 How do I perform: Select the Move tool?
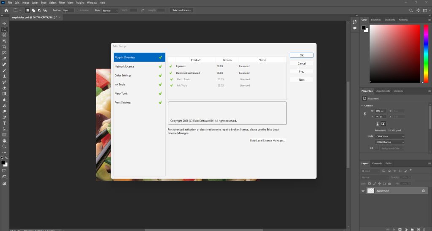coord(4,23)
